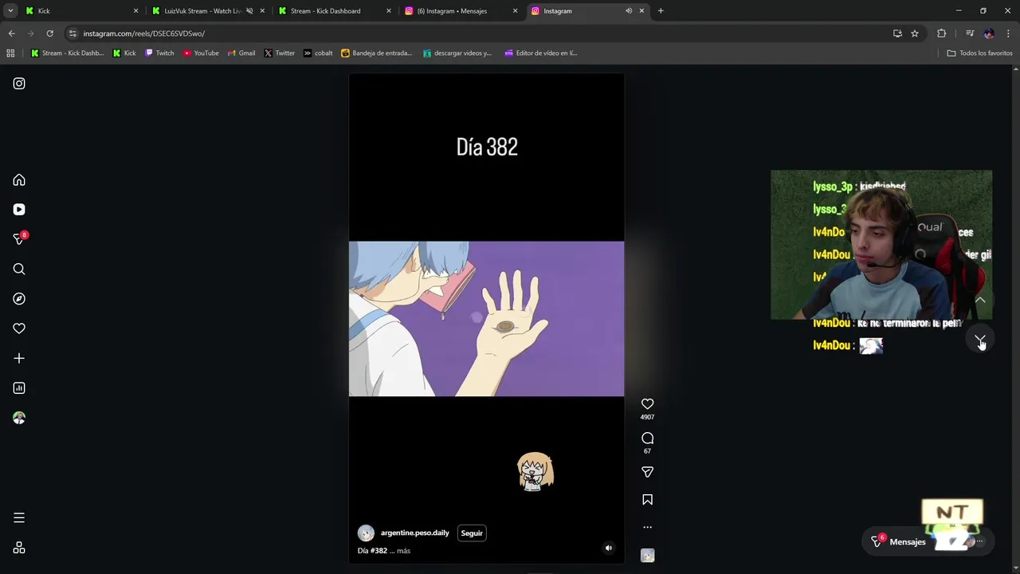
Task: Open browser extensions puzzle icon
Action: tap(942, 33)
